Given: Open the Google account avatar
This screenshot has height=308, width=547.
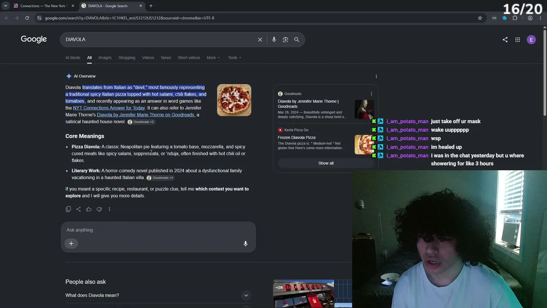Looking at the screenshot, I should (x=531, y=39).
